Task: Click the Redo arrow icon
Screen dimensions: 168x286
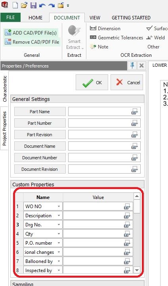Action: pos(52,6)
